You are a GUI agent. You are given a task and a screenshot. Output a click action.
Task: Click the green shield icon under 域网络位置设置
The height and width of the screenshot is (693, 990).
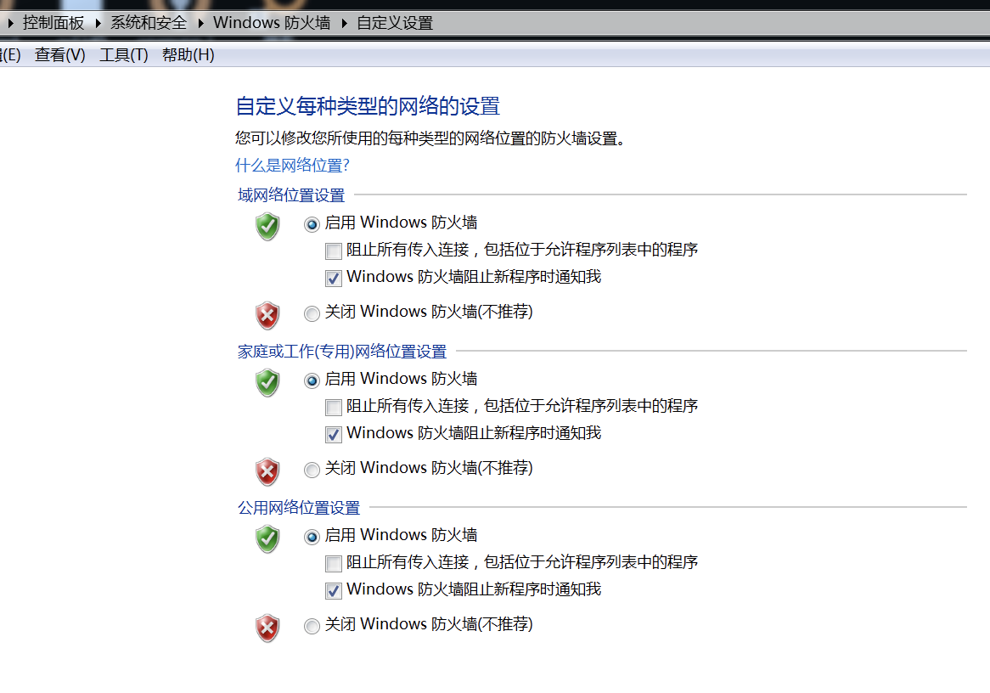point(267,227)
